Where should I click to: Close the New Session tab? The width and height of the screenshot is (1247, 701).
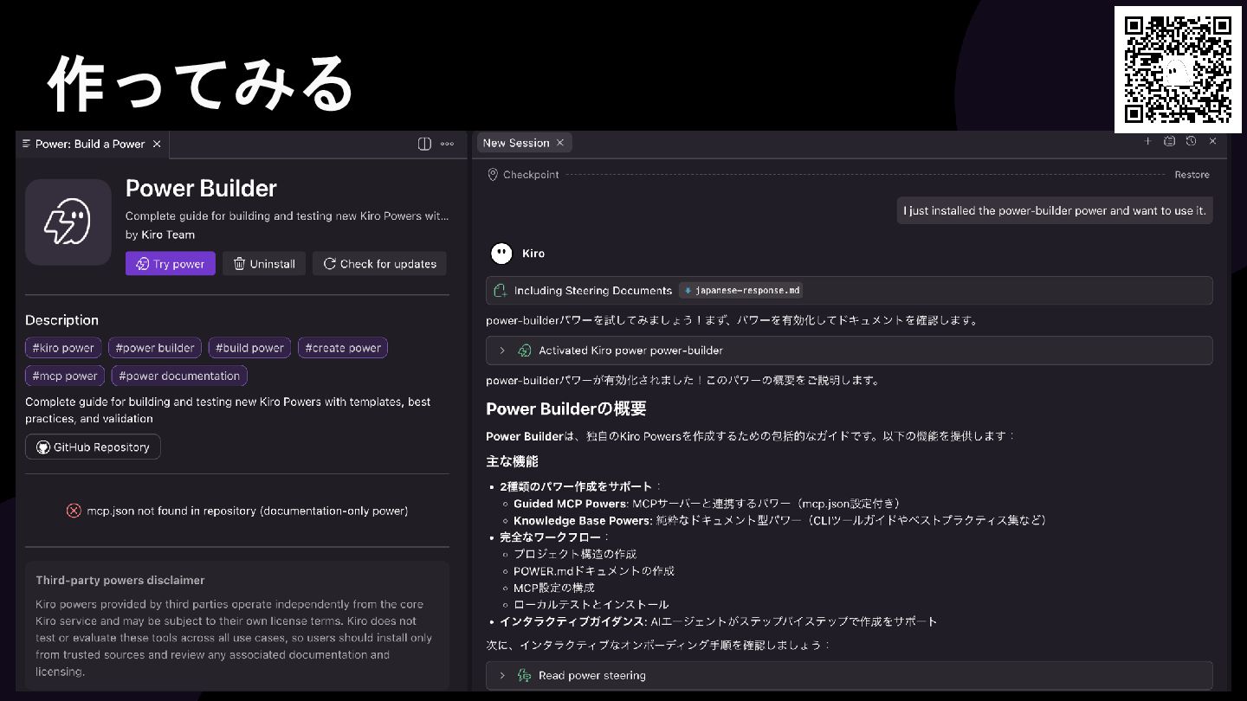(560, 143)
